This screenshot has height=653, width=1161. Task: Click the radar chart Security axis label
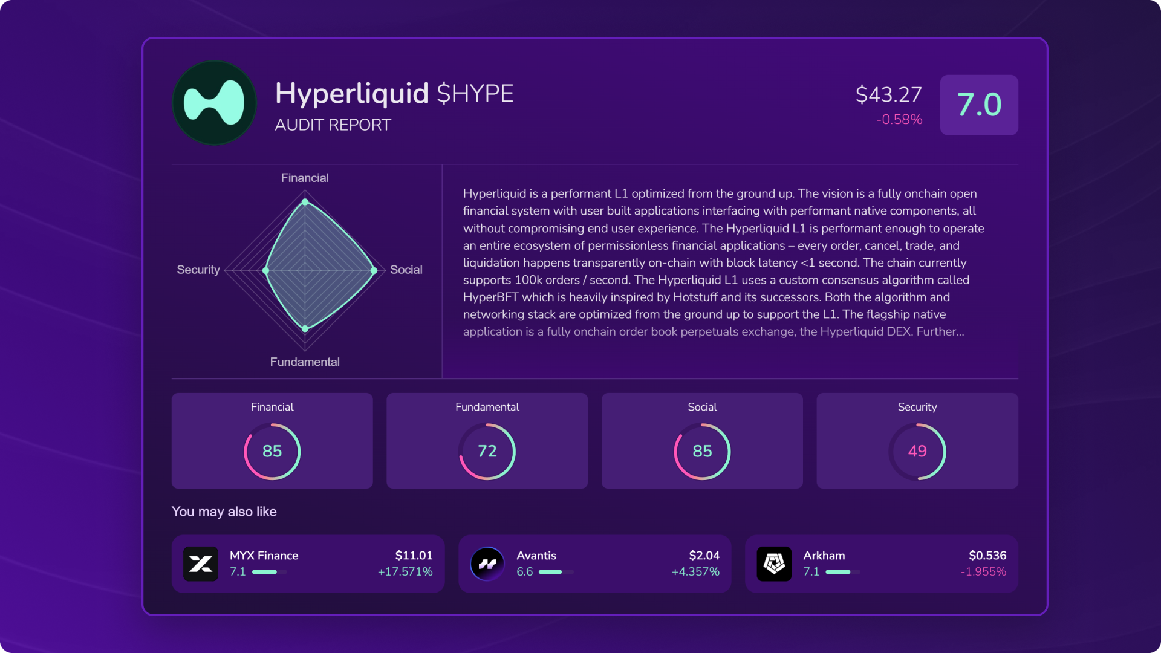[x=198, y=270]
